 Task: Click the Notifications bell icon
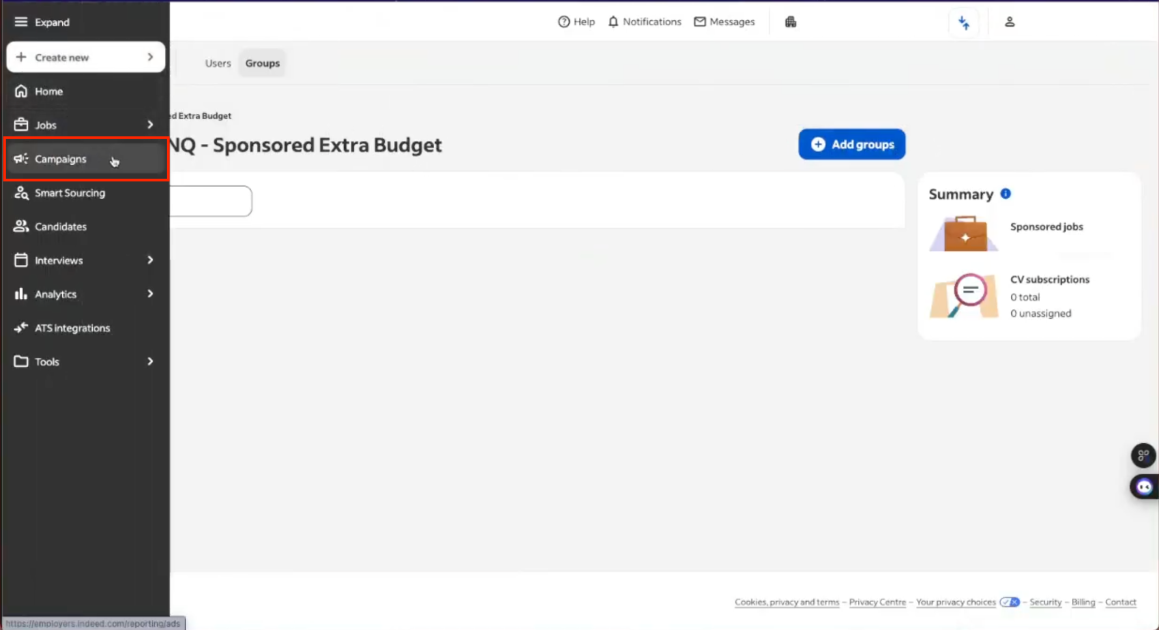click(x=613, y=22)
